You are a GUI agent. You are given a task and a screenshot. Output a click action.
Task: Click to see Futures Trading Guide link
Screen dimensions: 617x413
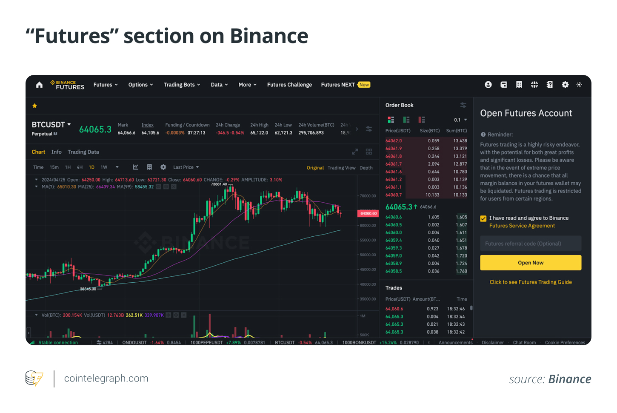(x=531, y=282)
